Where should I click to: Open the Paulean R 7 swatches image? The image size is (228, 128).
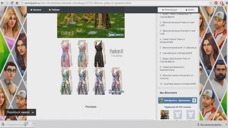(x=91, y=67)
